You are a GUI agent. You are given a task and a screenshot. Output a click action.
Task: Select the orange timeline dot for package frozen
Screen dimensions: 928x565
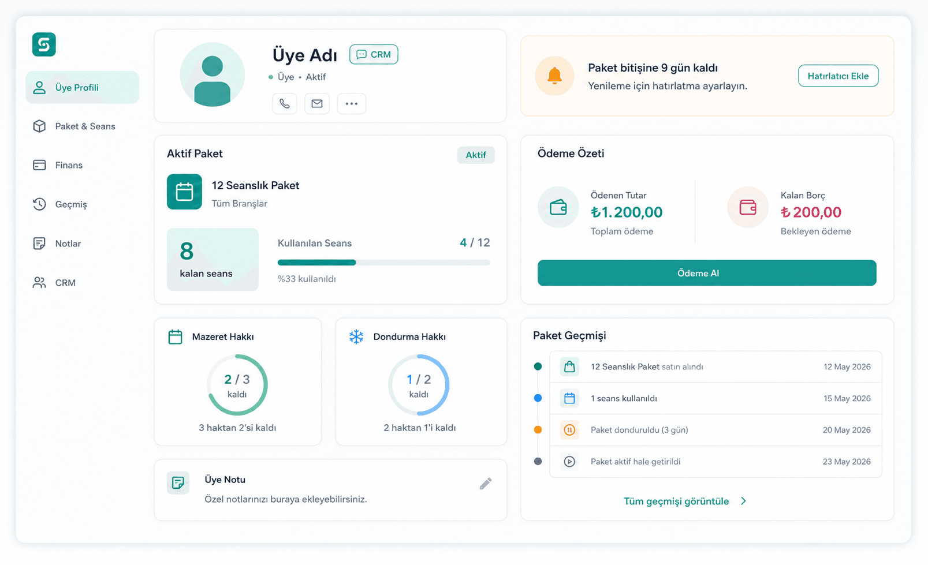click(538, 430)
